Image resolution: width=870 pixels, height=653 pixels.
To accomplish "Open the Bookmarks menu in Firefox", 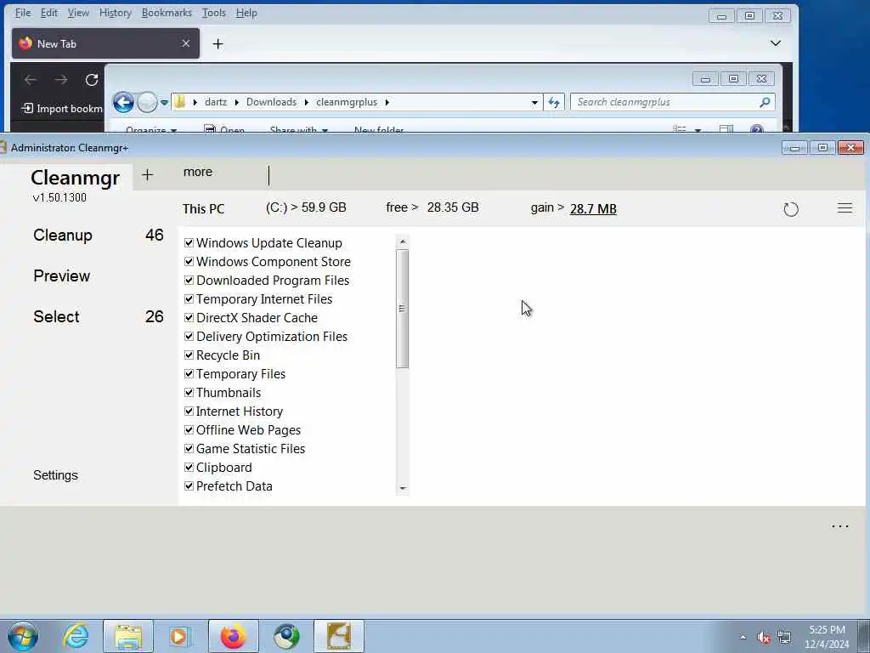I will point(167,13).
